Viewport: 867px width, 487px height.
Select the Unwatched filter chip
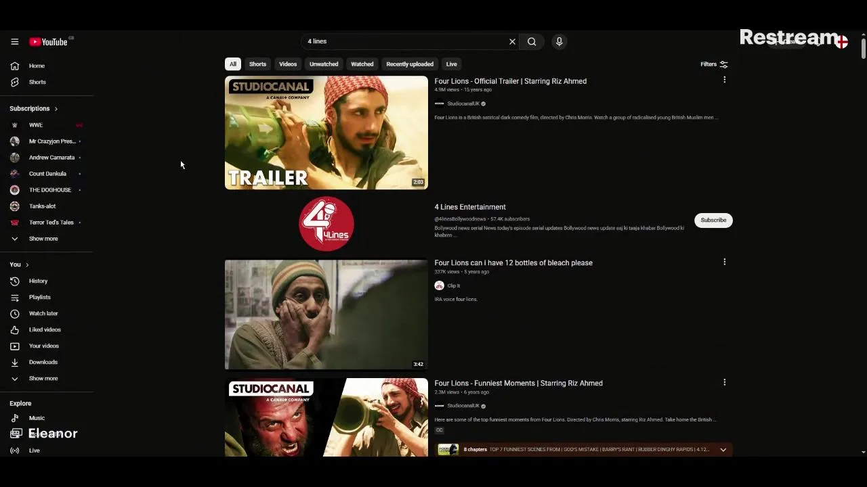pos(324,64)
